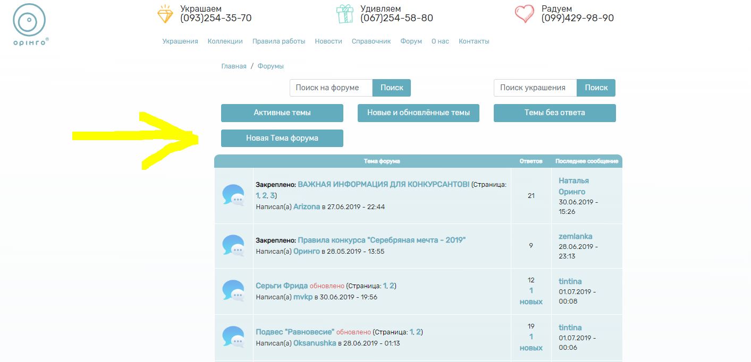Show Активные темы
This screenshot has height=362, width=751.
(282, 113)
